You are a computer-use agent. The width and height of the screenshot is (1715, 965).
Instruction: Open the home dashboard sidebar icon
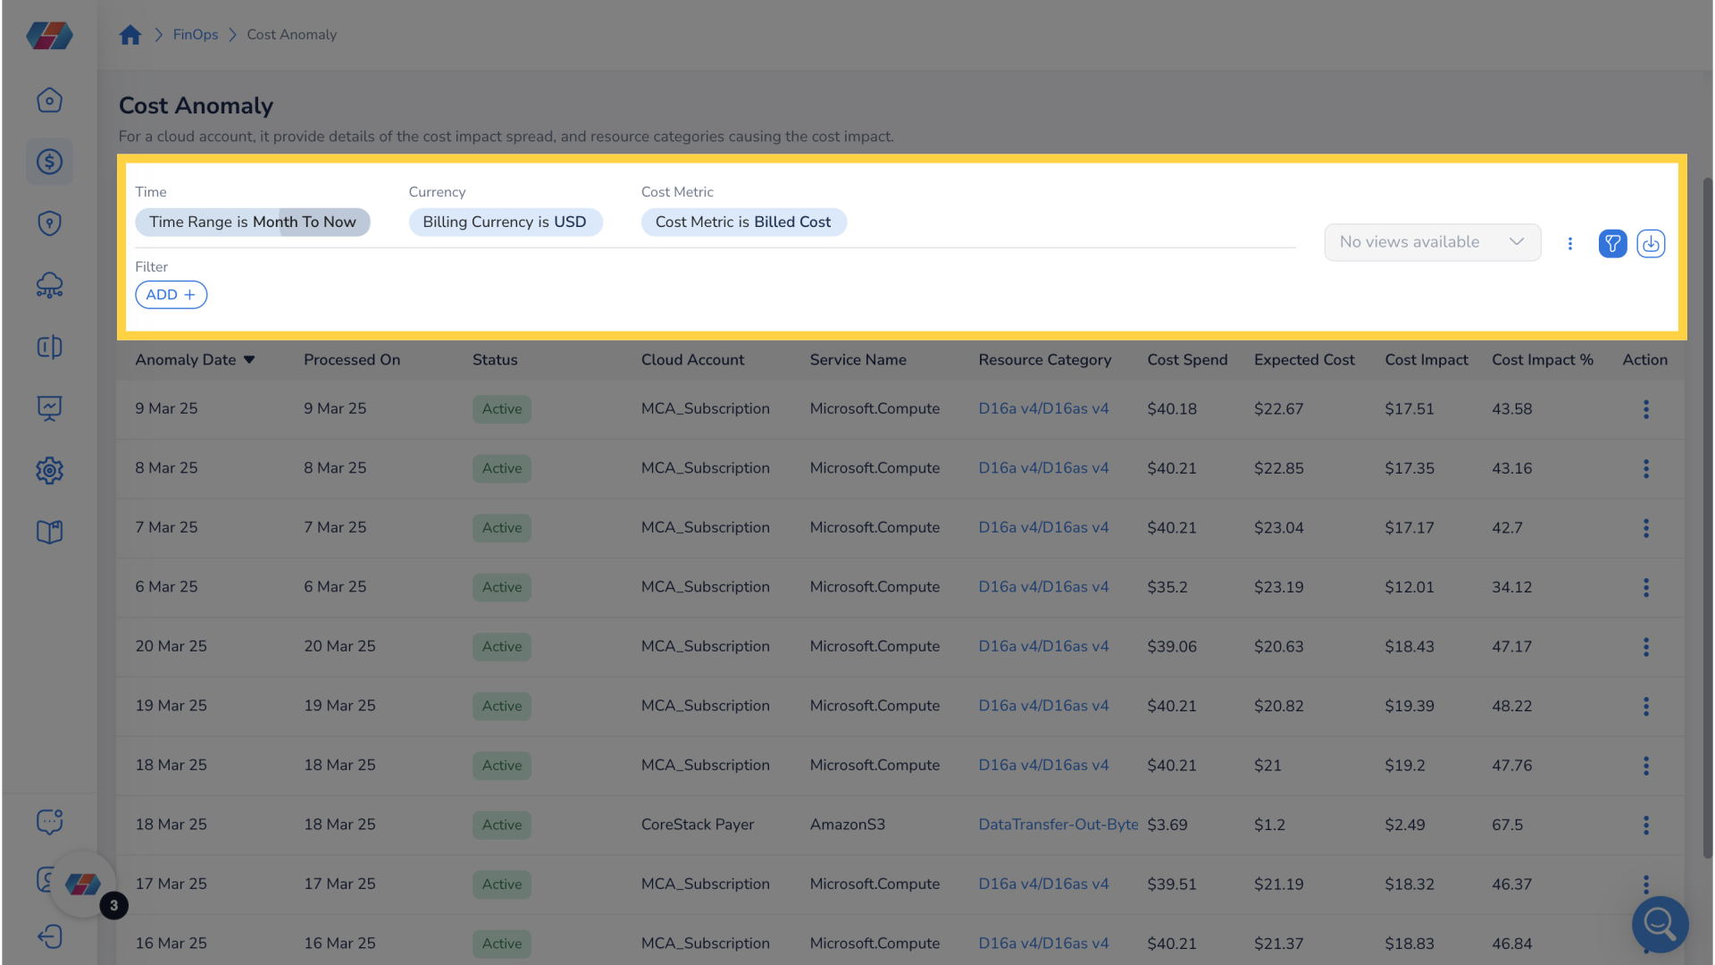click(49, 100)
